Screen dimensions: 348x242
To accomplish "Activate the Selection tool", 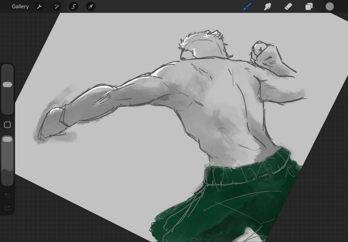I will (x=74, y=6).
